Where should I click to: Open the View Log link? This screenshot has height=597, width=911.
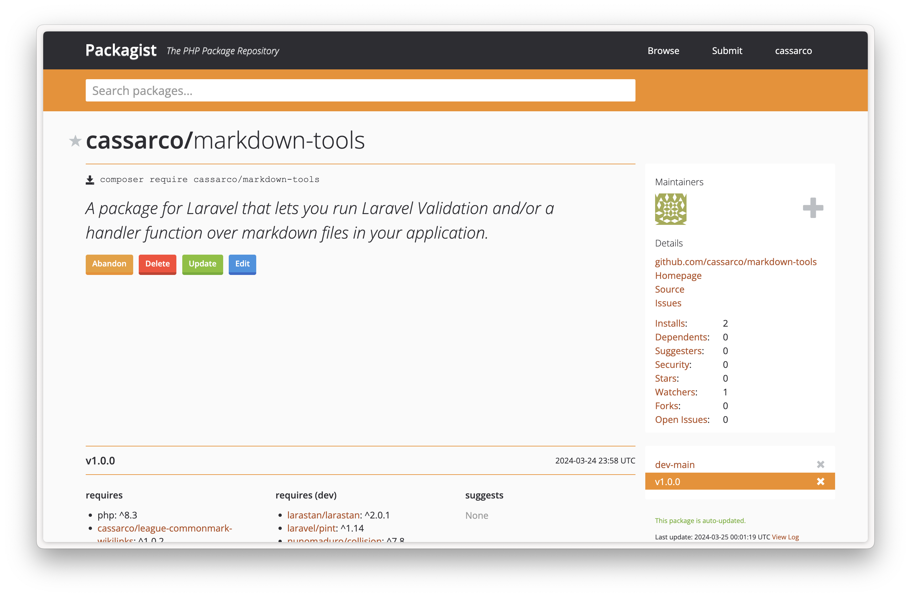point(785,537)
